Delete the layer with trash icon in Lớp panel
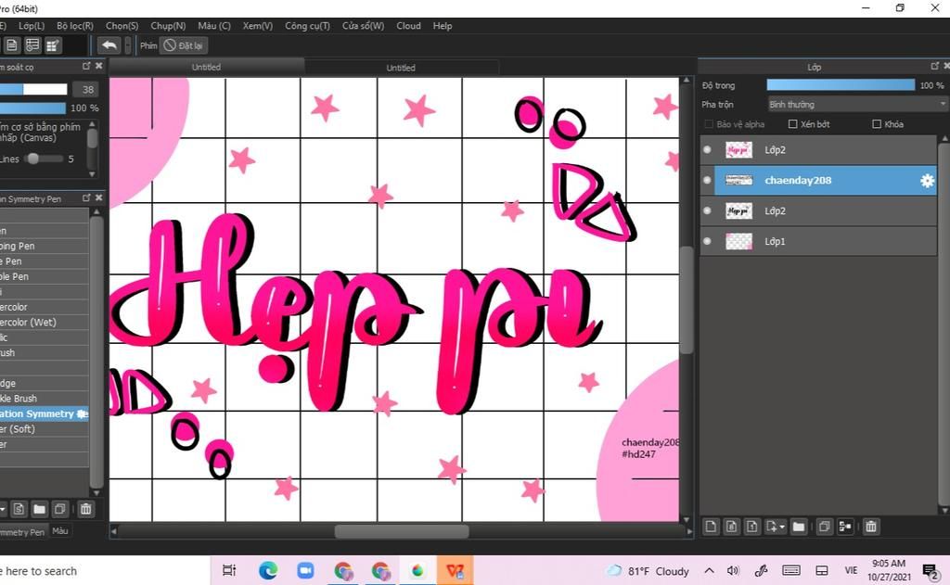The height and width of the screenshot is (585, 950). [x=870, y=527]
